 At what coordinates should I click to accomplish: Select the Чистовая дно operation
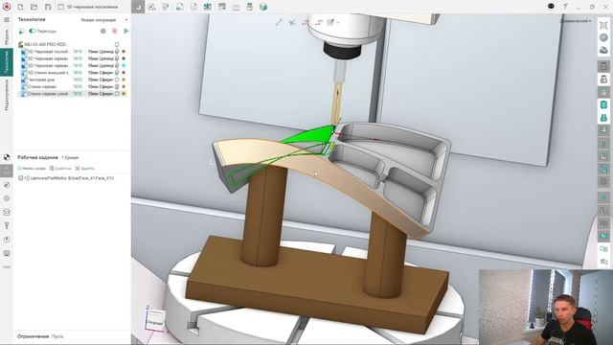tap(41, 80)
